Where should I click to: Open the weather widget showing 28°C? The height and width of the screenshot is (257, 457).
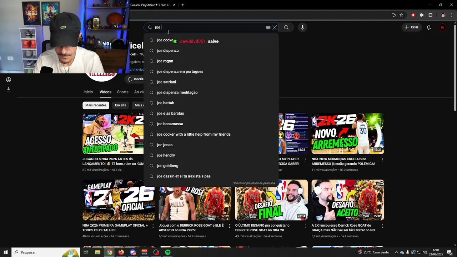(373, 252)
